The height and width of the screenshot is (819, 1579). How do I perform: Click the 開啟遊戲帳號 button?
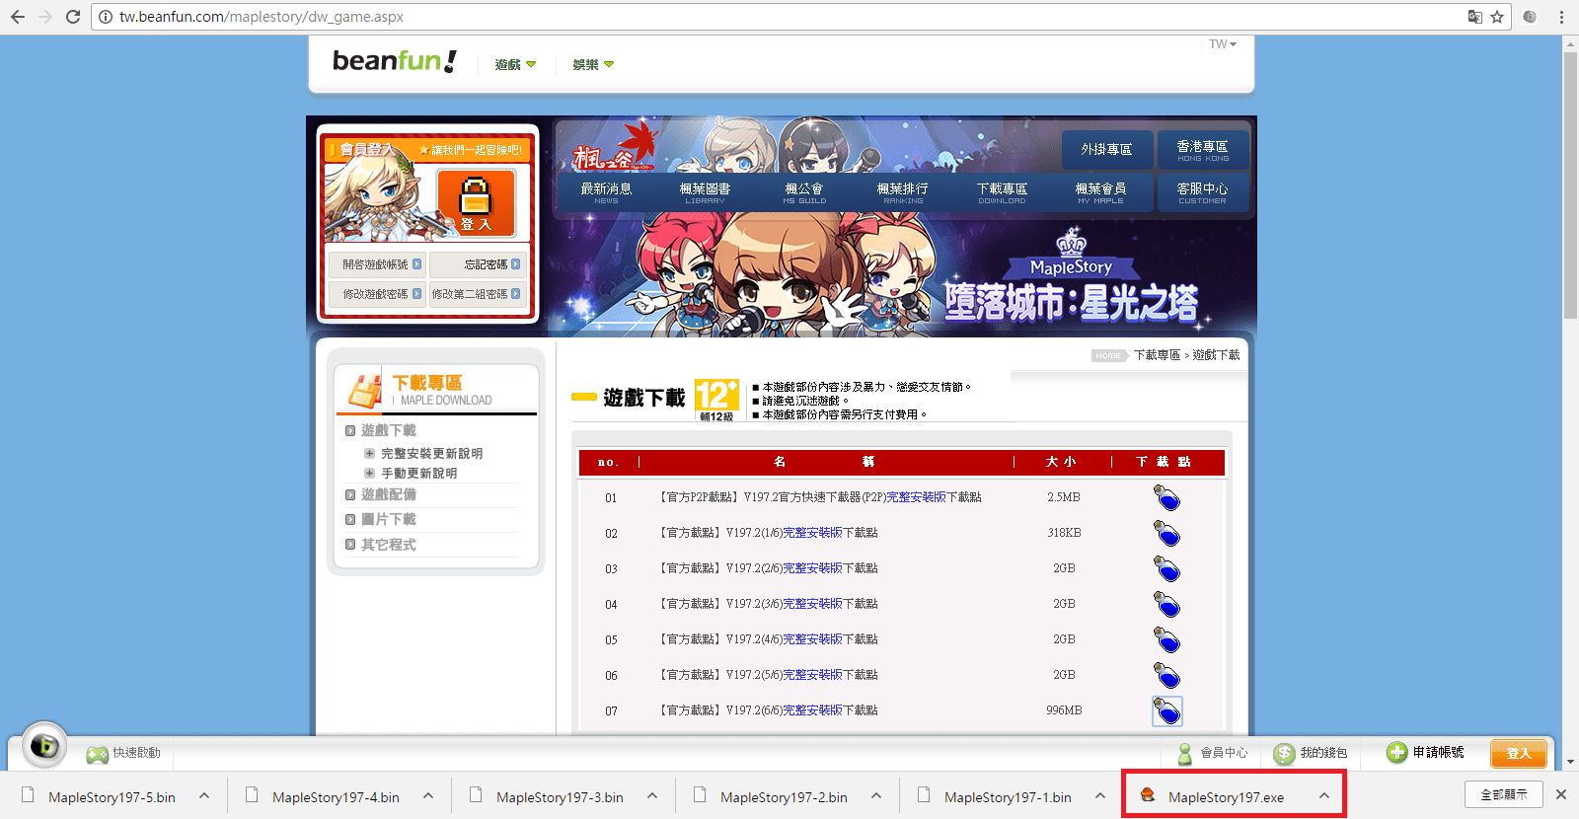pyautogui.click(x=377, y=264)
